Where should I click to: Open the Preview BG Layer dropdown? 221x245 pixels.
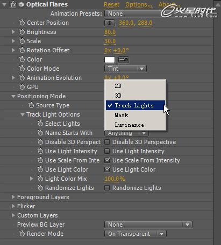148,224
